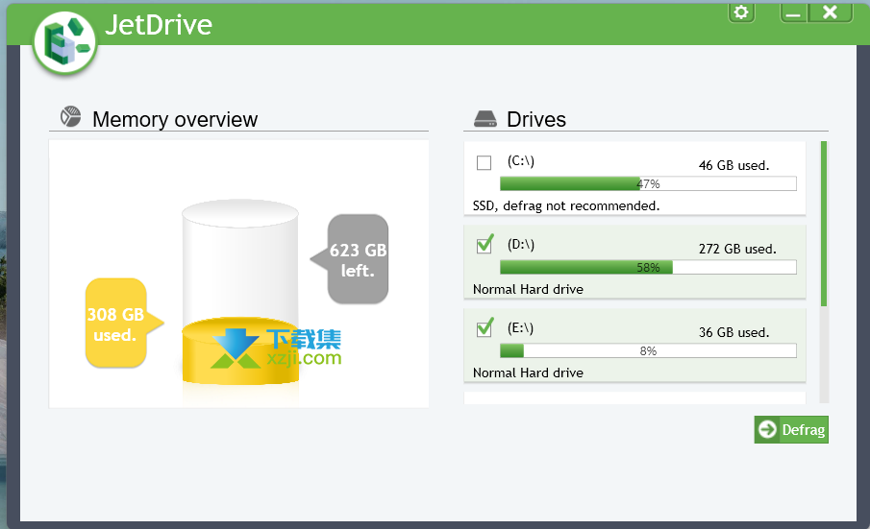Click the '46 GB used.' text
The image size is (870, 529).
pyautogui.click(x=733, y=166)
